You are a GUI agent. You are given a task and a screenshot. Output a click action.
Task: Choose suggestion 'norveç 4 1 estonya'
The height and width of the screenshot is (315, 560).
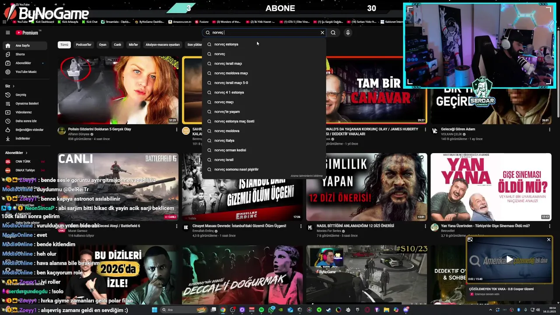pyautogui.click(x=264, y=92)
